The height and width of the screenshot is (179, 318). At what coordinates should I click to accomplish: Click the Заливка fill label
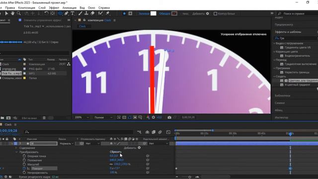(x=144, y=13)
